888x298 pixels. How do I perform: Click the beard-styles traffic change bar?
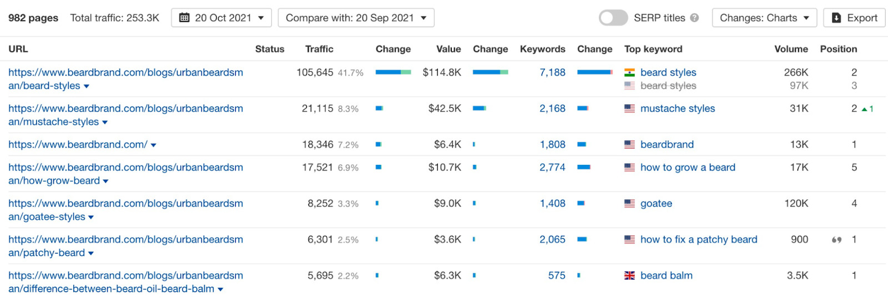pos(393,72)
